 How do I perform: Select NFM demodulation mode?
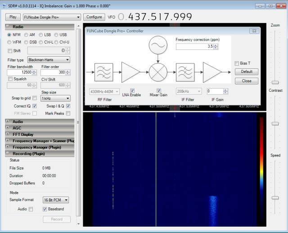click(9, 35)
